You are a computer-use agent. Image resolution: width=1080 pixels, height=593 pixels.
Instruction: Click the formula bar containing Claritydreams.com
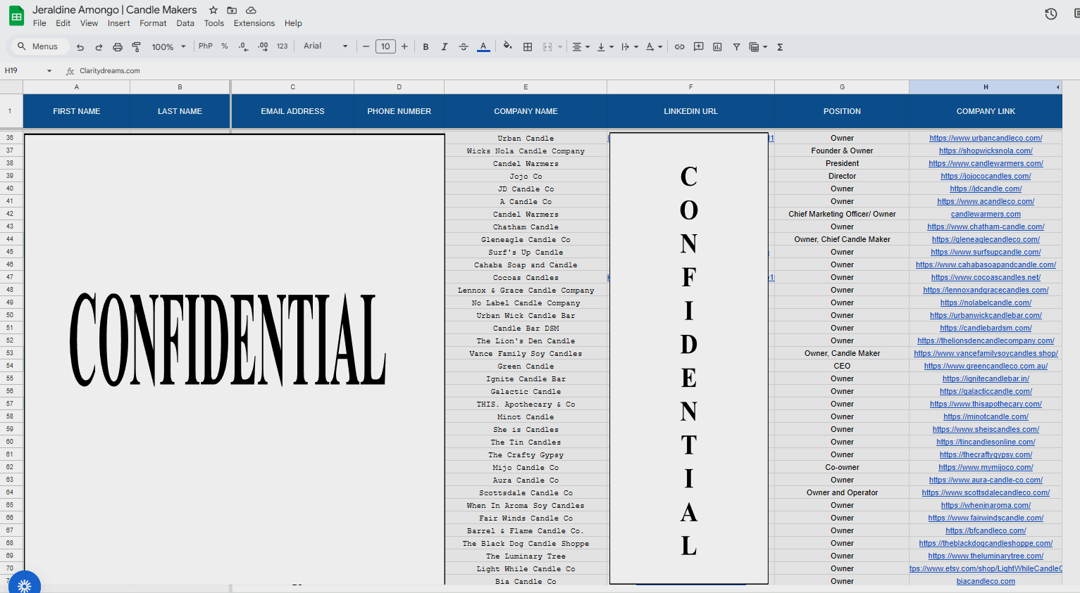pyautogui.click(x=578, y=71)
